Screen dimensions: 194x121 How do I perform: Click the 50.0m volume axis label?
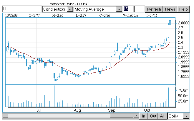183,96
